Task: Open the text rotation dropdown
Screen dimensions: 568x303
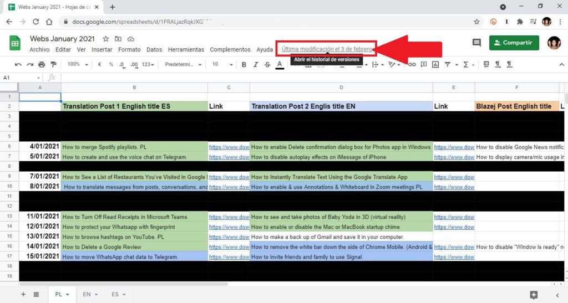Action: click(x=394, y=65)
